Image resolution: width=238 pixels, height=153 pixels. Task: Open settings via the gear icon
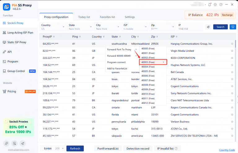(x=215, y=5)
